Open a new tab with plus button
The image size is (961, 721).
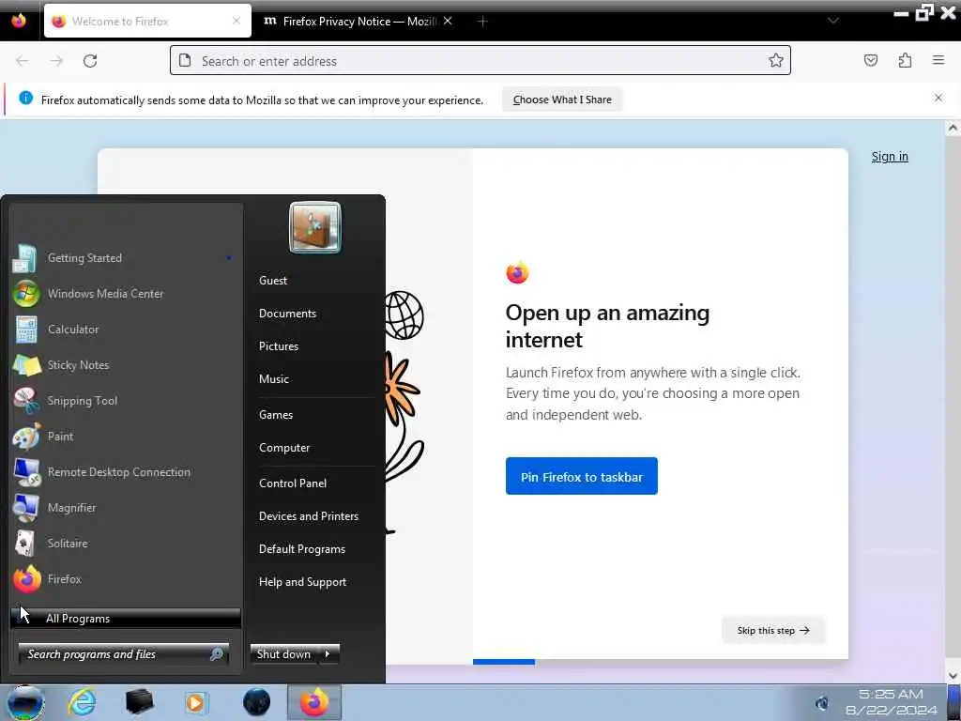point(482,22)
